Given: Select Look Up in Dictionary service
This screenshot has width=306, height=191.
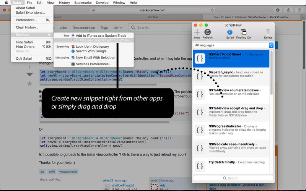Looking at the screenshot, I should [94, 47].
